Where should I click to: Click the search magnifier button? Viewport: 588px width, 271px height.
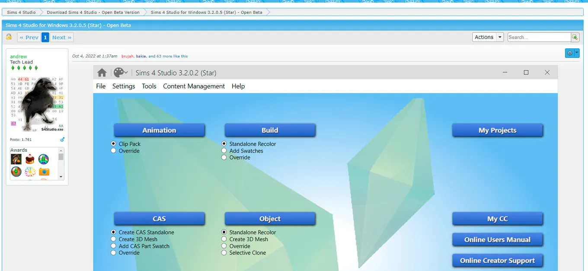pos(575,37)
